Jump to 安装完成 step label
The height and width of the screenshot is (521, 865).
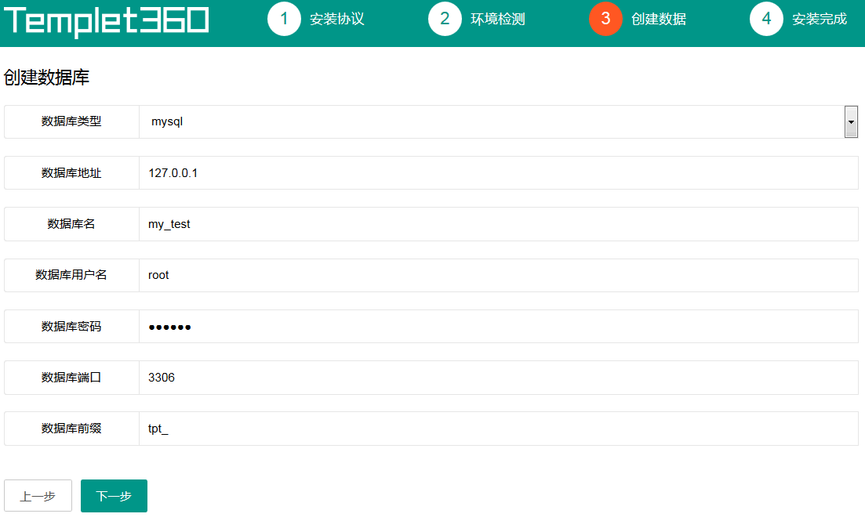point(820,20)
